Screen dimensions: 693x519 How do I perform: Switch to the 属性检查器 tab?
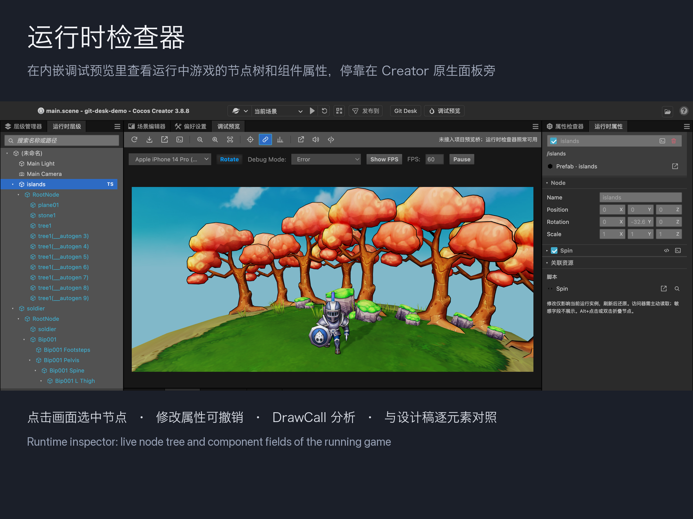pos(565,126)
